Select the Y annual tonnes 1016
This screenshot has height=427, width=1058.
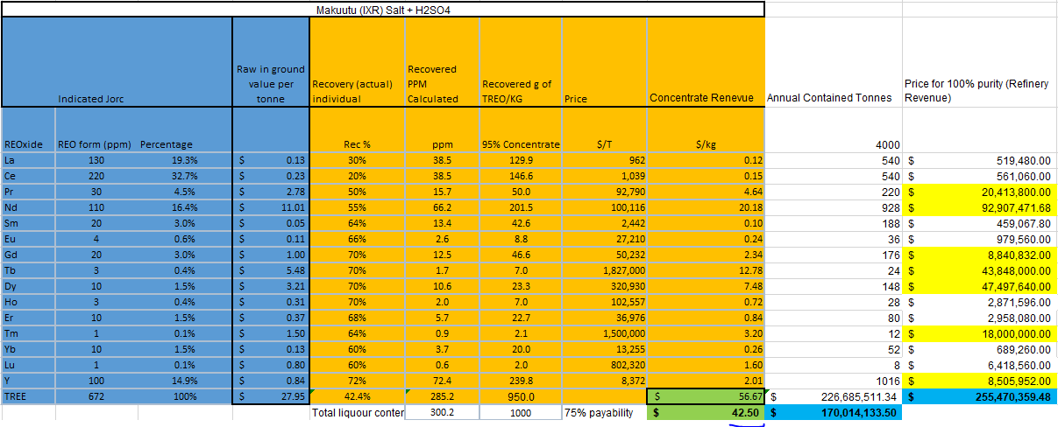[833, 381]
